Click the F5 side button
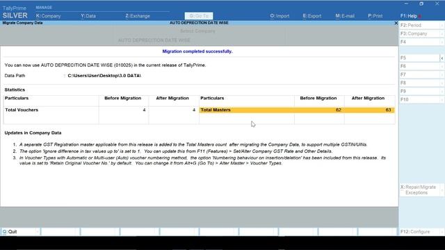 tap(419, 58)
